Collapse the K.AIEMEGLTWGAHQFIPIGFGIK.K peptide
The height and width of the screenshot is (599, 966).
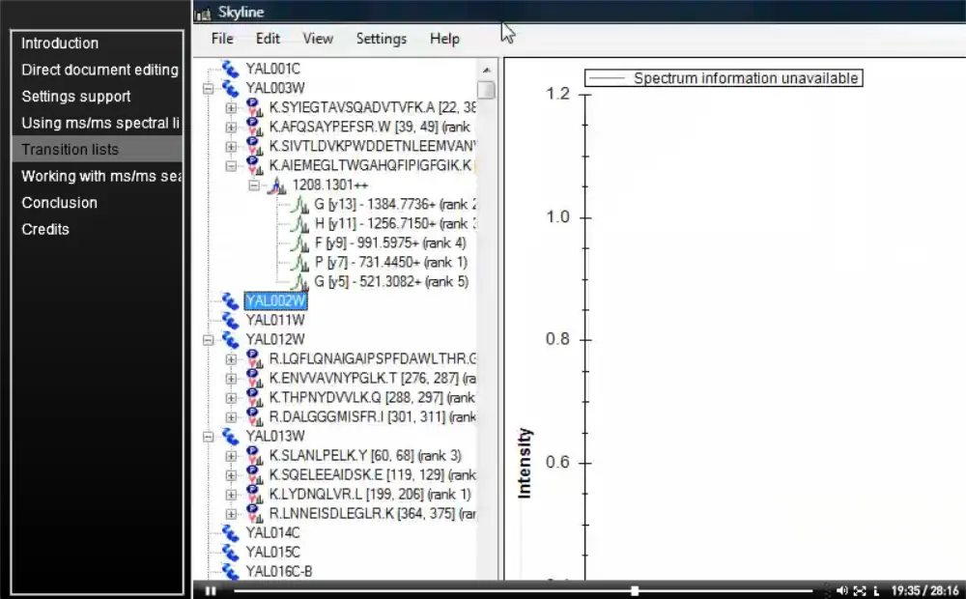click(x=231, y=166)
